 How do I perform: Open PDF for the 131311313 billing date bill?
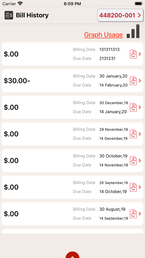click(133, 54)
